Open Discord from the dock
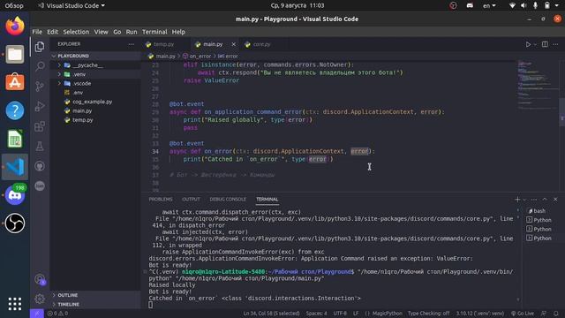The image size is (565, 318). pyautogui.click(x=15, y=195)
